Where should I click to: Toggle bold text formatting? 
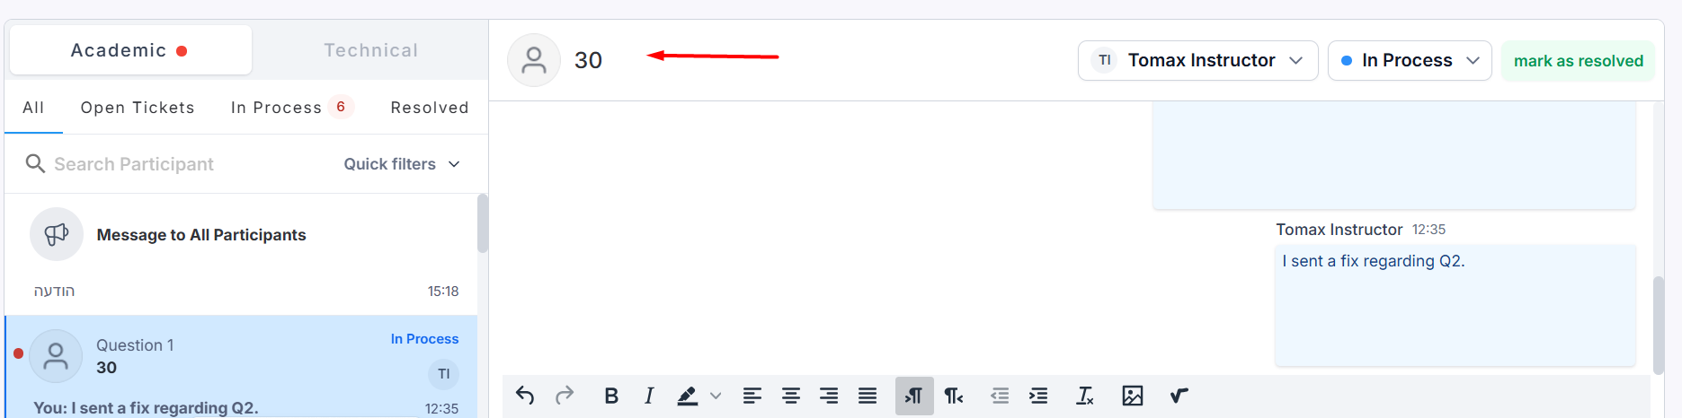click(x=611, y=396)
